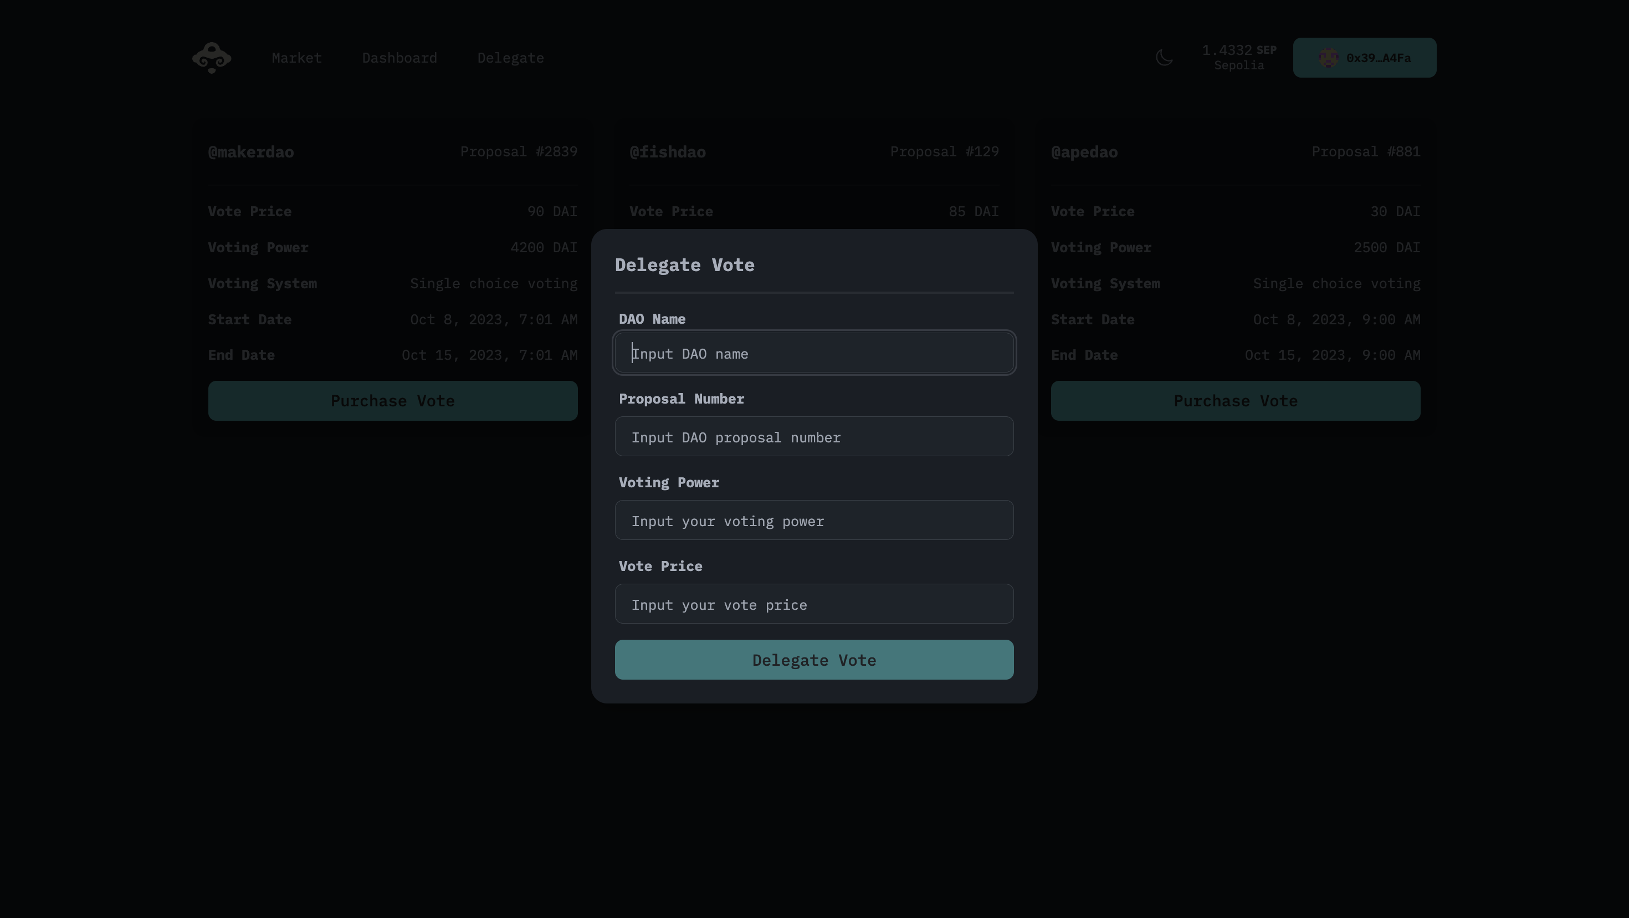Screen dimensions: 1629x918
Task: Click the site logo icon
Action: click(x=212, y=58)
